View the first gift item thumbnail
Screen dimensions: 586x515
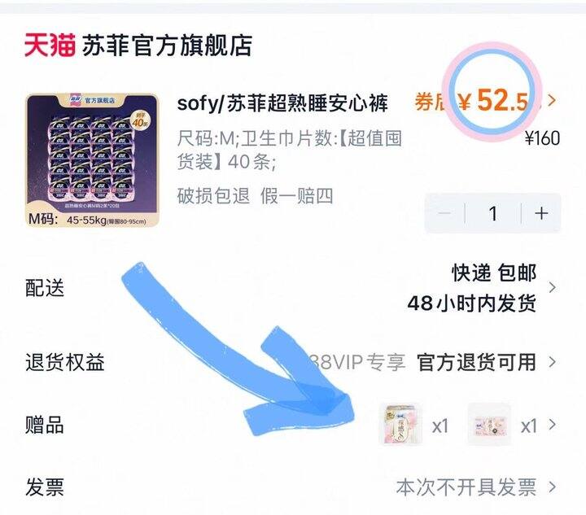click(x=401, y=424)
